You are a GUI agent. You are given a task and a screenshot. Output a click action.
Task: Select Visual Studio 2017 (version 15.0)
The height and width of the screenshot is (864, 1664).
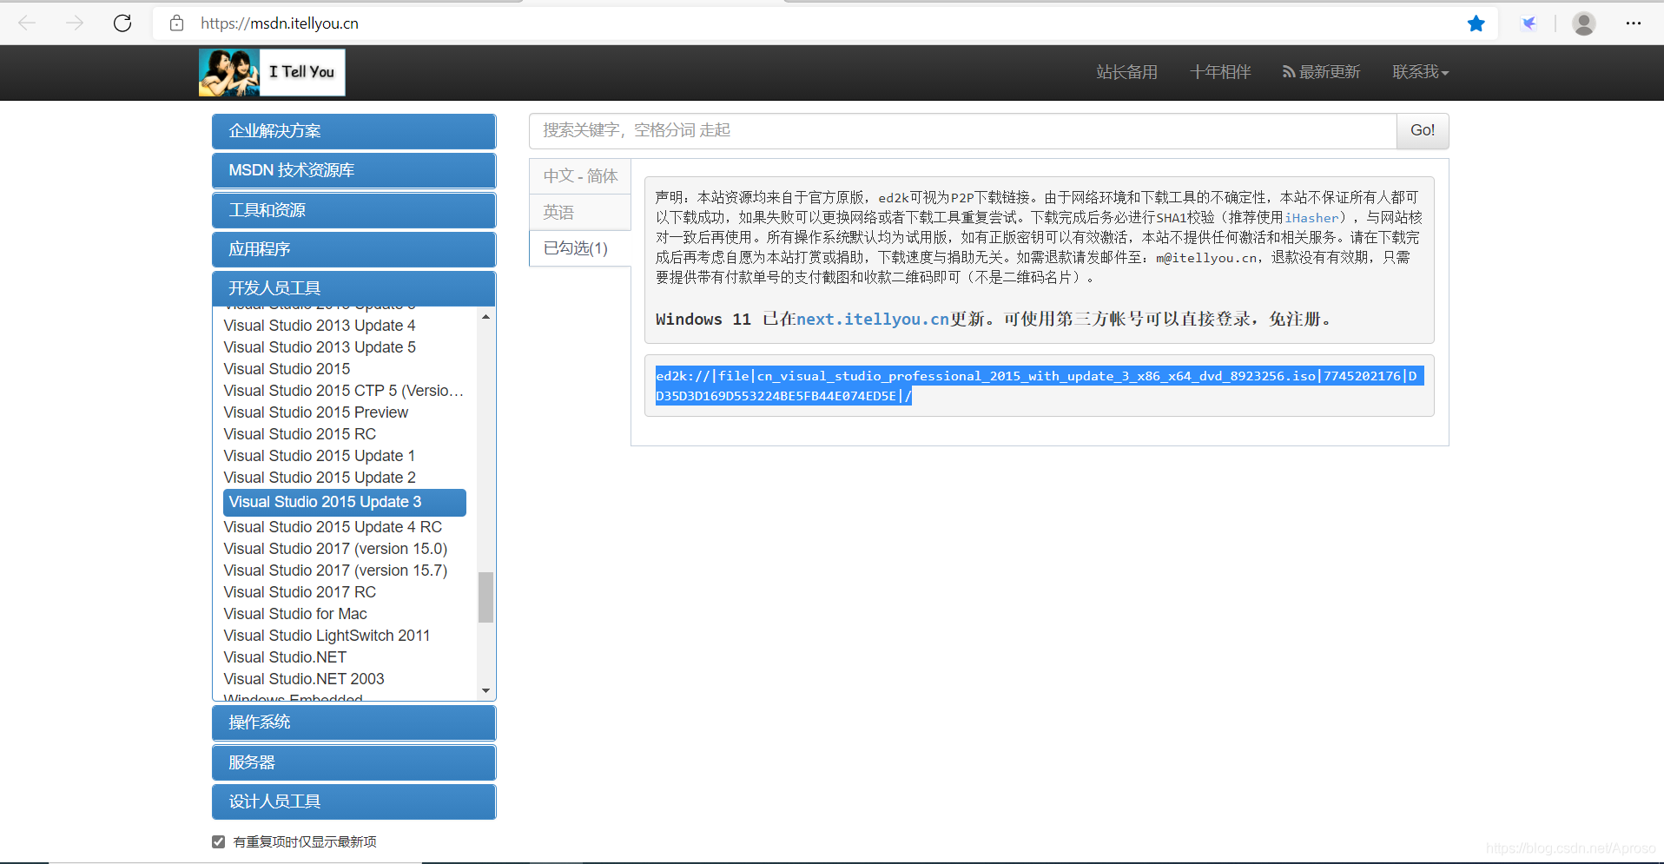(335, 549)
